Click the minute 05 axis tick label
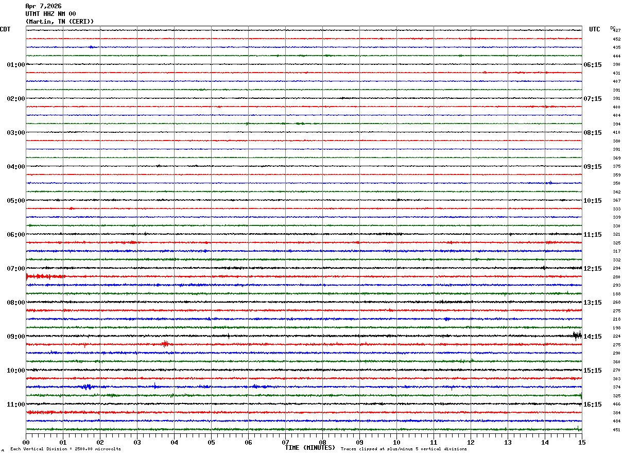Screen dimensions: 623x456 click(x=211, y=443)
